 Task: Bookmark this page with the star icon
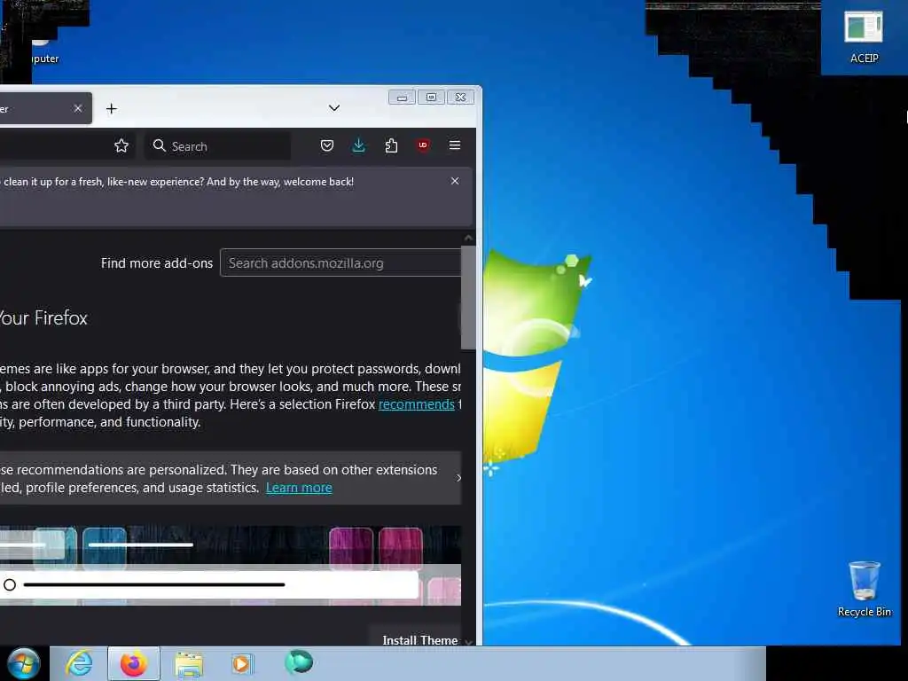pyautogui.click(x=121, y=145)
